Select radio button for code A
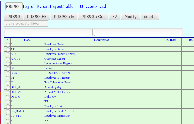The height and width of the screenshot is (124, 194). click(x=8, y=45)
